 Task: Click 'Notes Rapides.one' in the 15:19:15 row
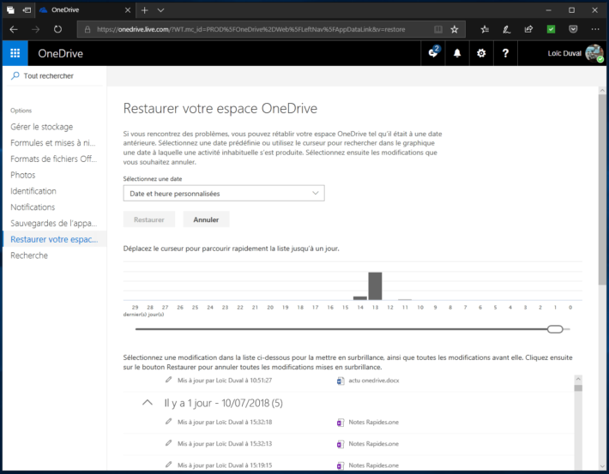[x=374, y=465]
